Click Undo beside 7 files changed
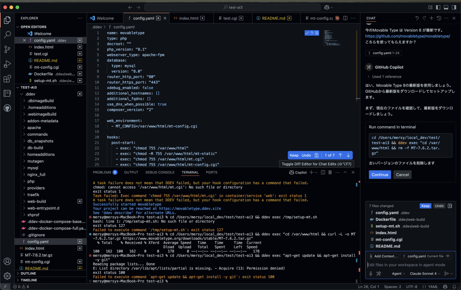 coord(439,206)
